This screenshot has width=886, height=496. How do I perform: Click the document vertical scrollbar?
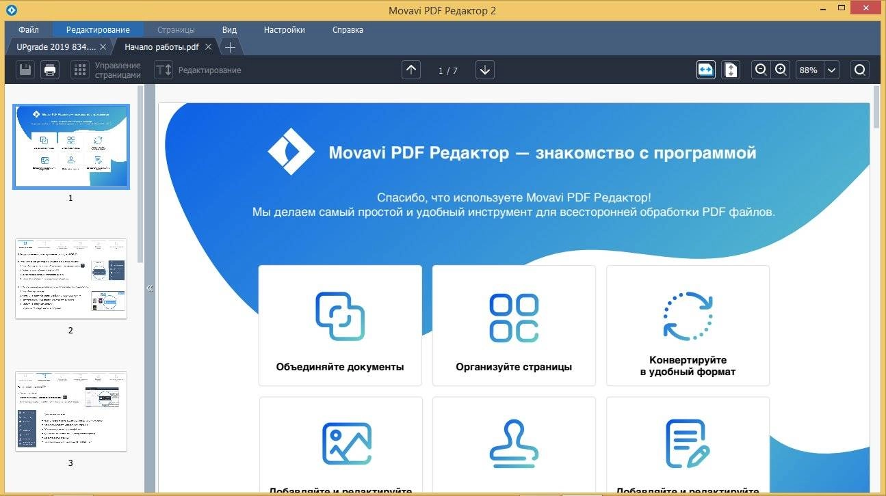click(876, 107)
